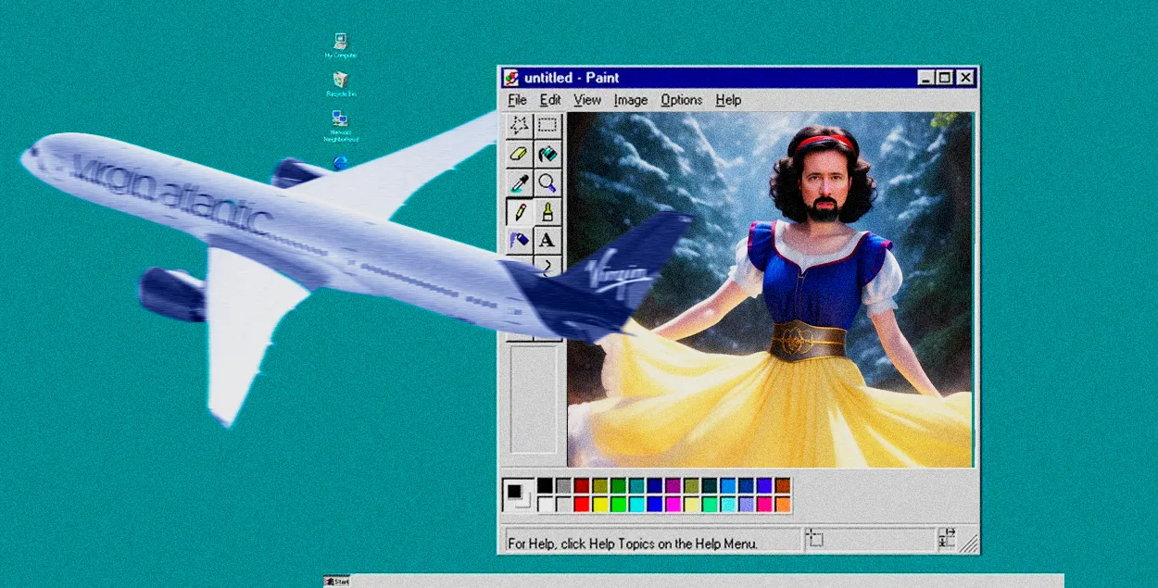Open the Options menu

tap(682, 100)
